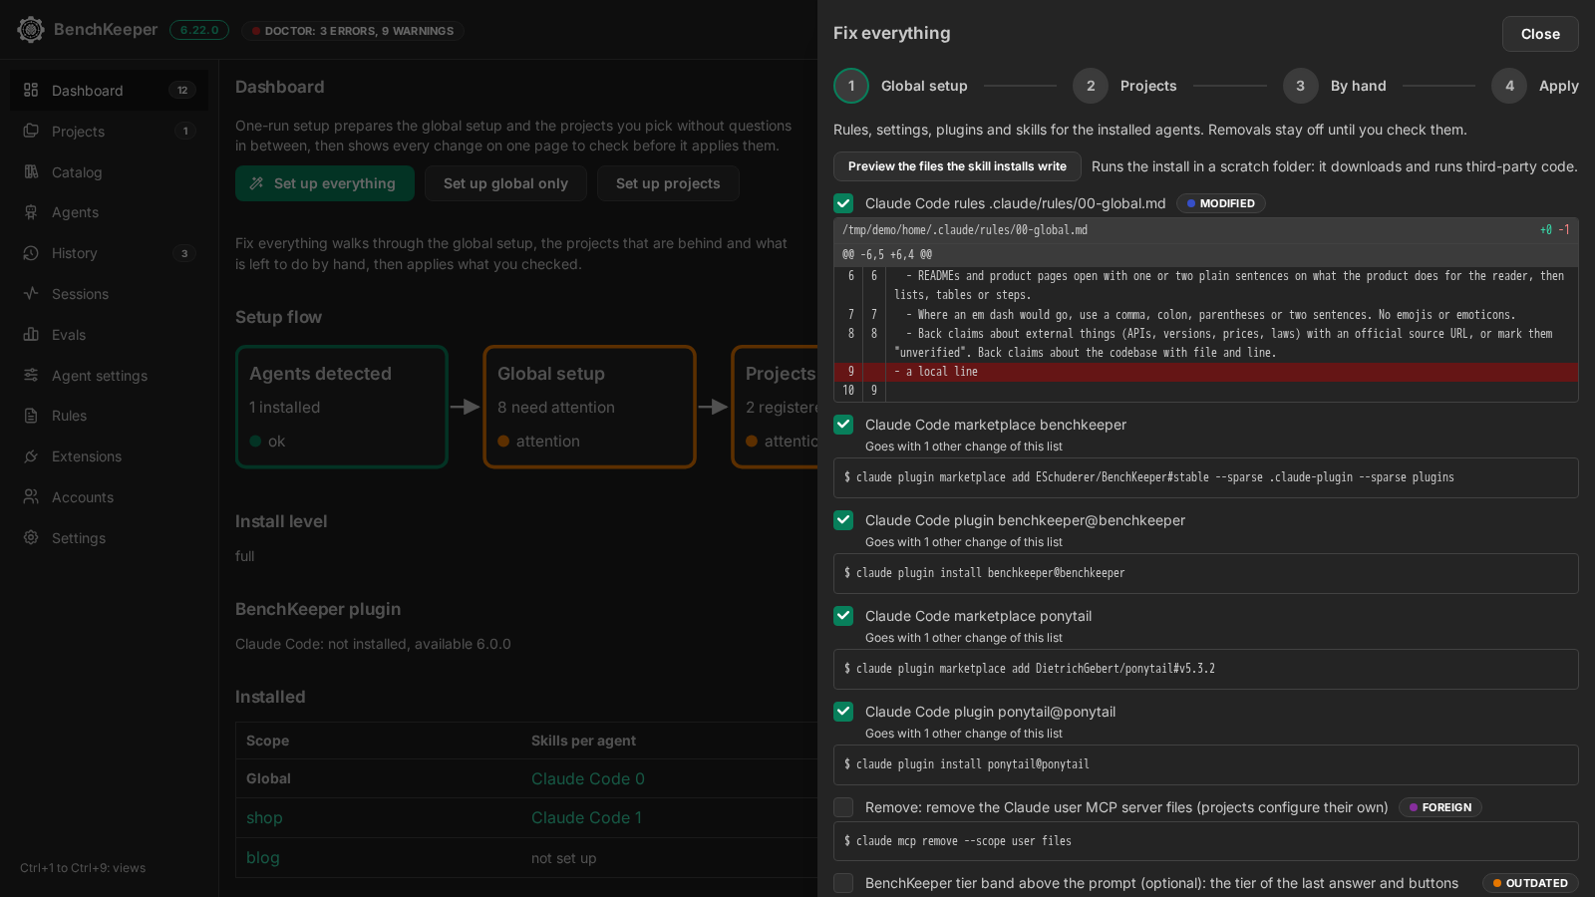Viewport: 1595px width, 897px height.
Task: Click the wand icon on Set up everything
Action: pos(256,183)
